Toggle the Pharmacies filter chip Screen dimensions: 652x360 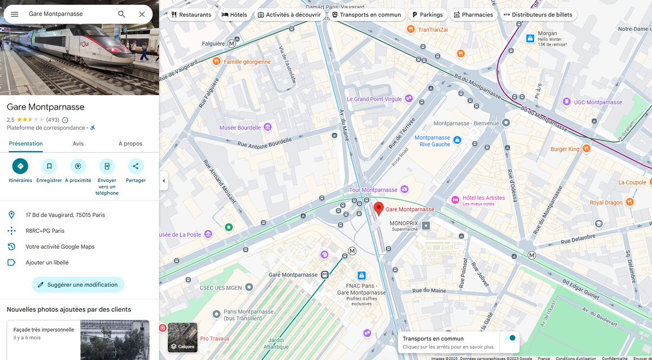tap(473, 15)
